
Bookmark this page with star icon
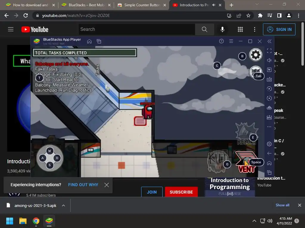click(x=248, y=15)
